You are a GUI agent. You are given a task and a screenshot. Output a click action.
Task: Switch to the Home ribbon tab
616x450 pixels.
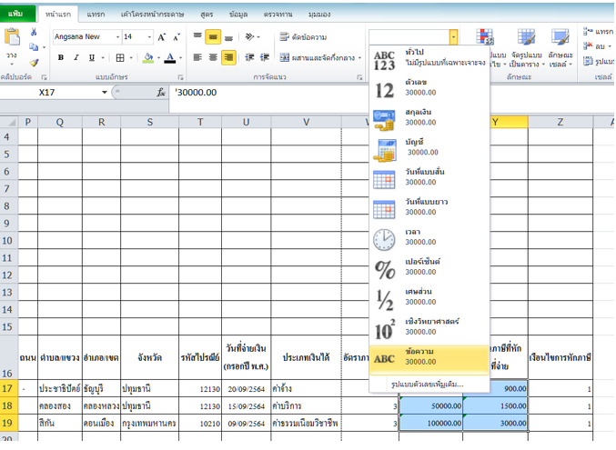coord(58,15)
